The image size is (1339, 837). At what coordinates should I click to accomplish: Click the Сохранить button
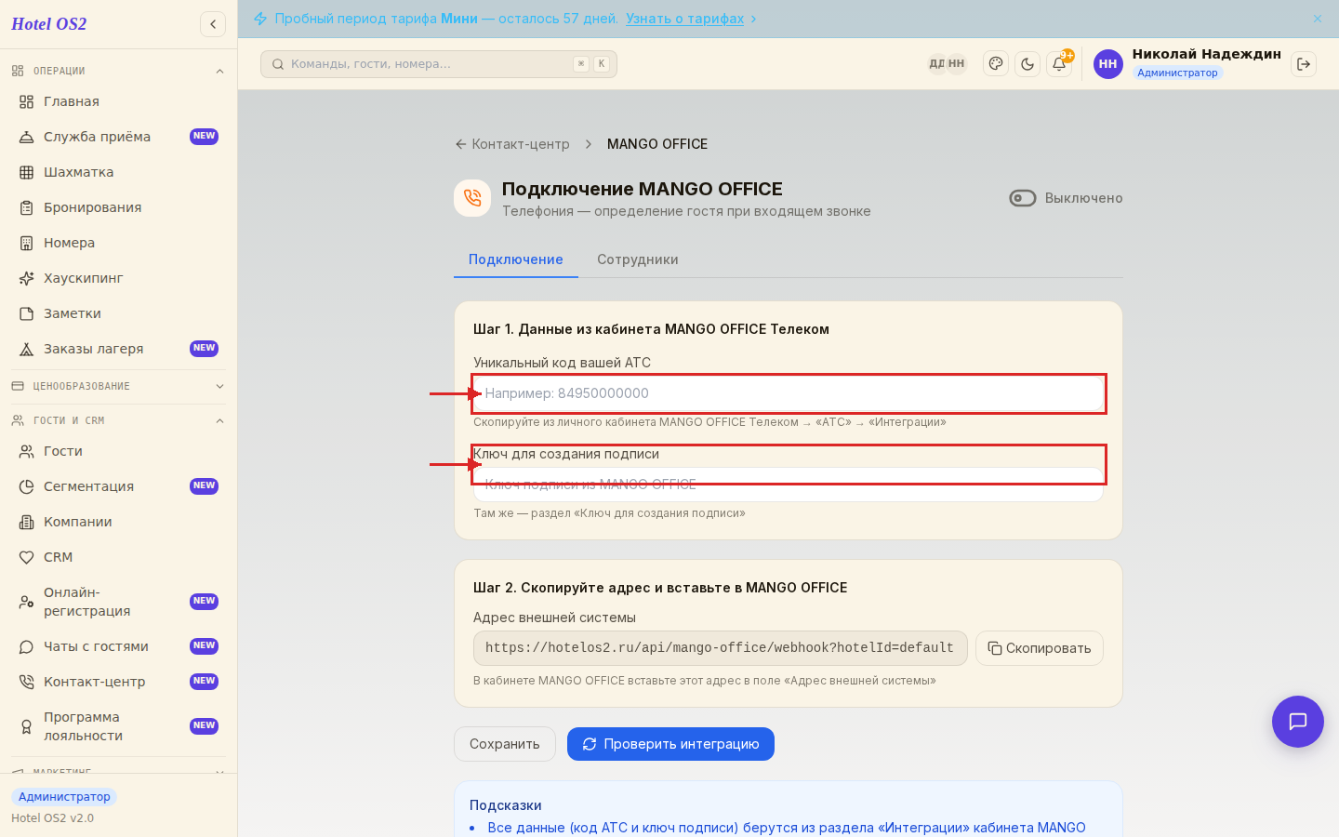(x=505, y=744)
